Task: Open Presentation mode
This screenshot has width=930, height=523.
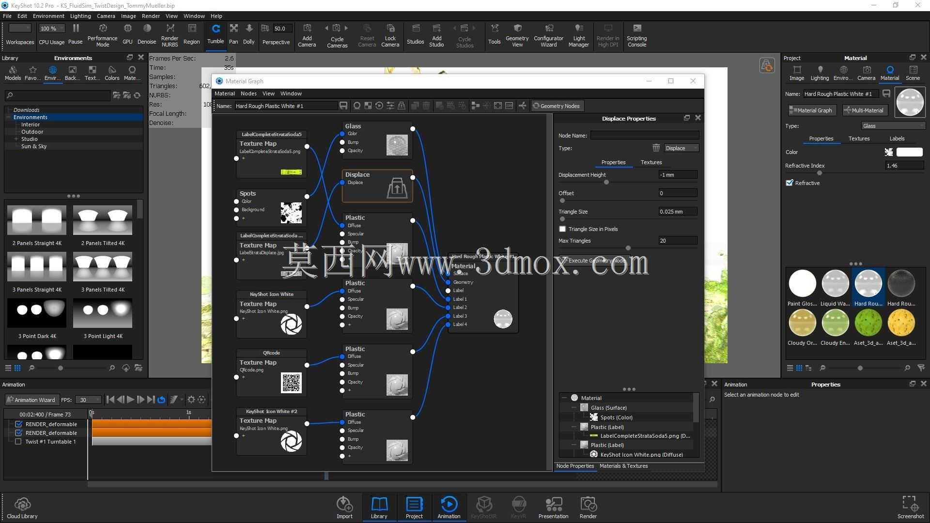Action: (553, 508)
